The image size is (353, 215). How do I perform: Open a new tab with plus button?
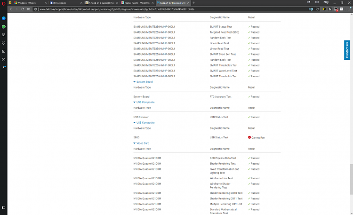point(194,3)
